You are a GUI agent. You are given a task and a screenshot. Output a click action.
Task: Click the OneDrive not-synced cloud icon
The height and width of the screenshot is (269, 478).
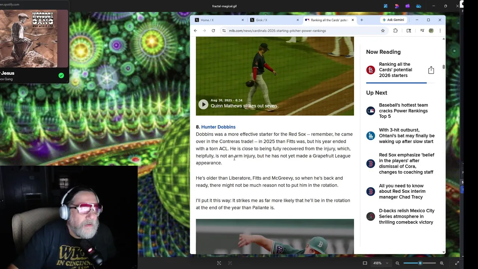[419, 6]
